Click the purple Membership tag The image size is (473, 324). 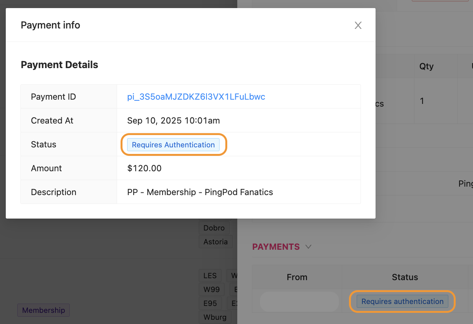pos(44,310)
